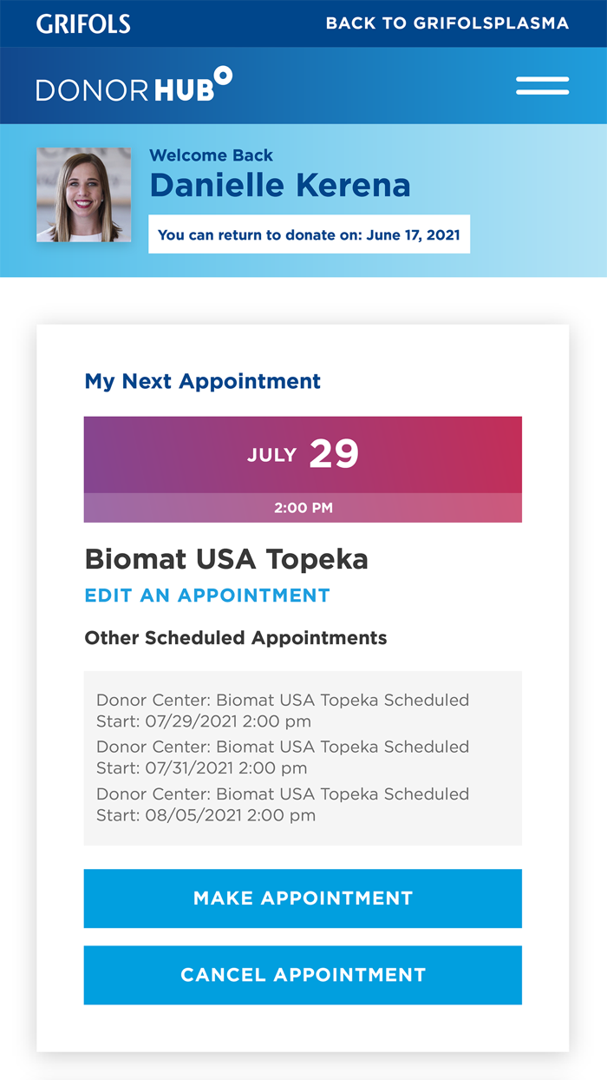
Task: Select the 07/29/2021 scheduled appointment entry
Action: click(x=283, y=710)
